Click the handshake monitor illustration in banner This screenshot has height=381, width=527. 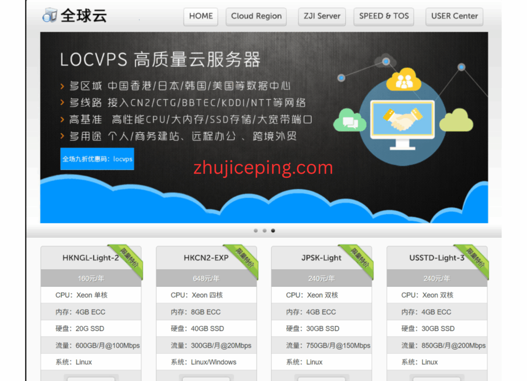click(x=402, y=124)
